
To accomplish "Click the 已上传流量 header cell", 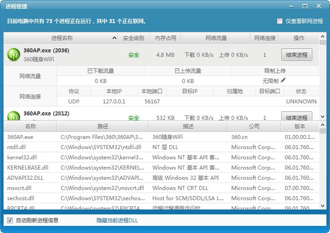I will click(188, 71).
